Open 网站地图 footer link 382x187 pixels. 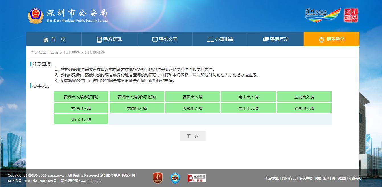coord(339,178)
